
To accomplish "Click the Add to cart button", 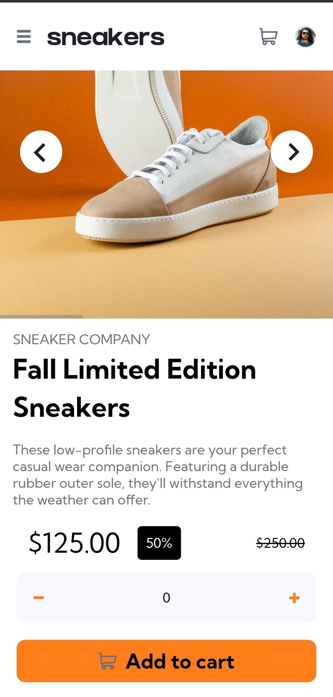I will click(166, 661).
